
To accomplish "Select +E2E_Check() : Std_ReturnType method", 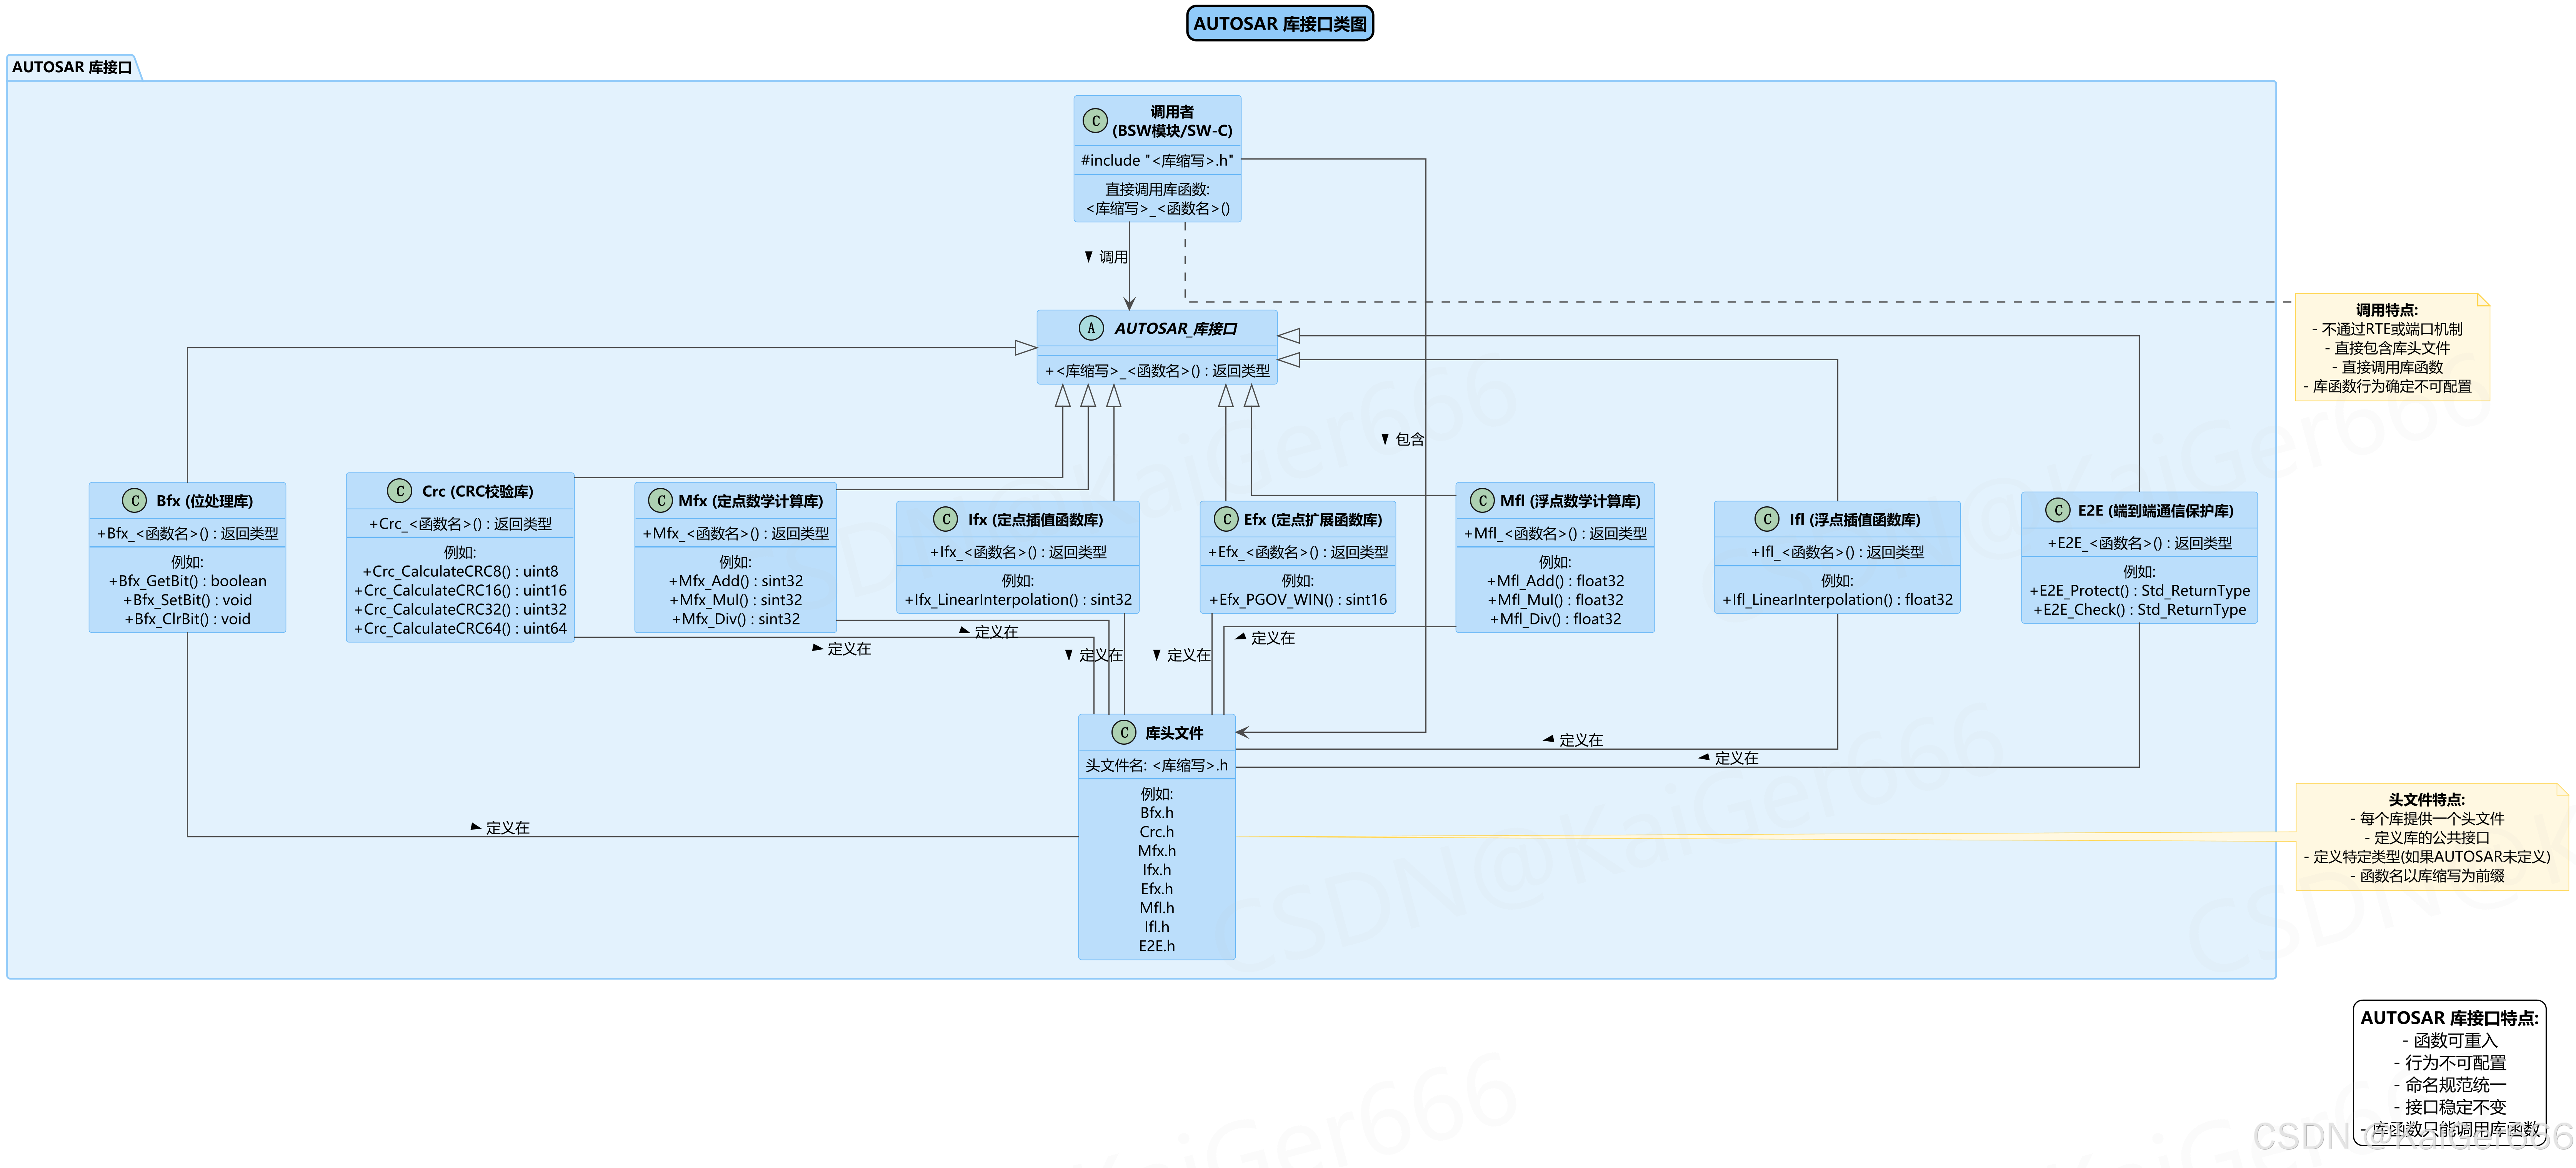I will point(2139,610).
